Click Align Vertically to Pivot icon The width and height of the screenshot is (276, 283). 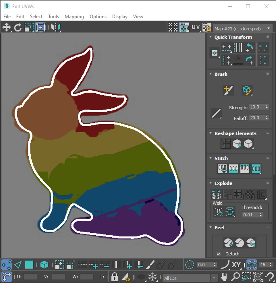coord(227,60)
